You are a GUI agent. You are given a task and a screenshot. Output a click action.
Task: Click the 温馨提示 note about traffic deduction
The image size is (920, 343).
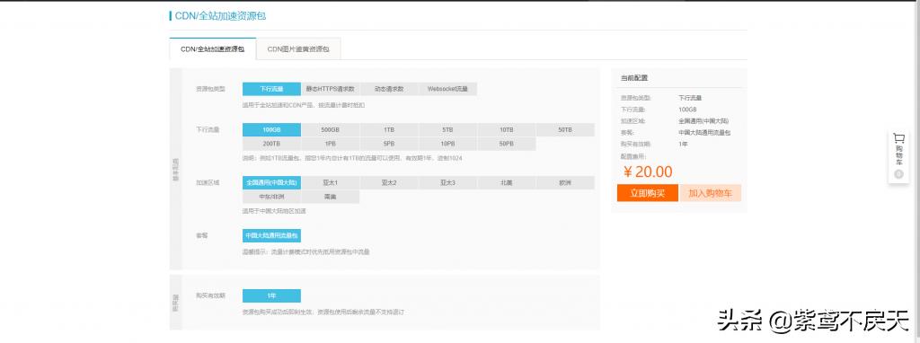click(305, 251)
